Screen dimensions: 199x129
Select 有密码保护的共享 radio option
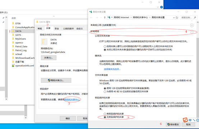click(105, 114)
